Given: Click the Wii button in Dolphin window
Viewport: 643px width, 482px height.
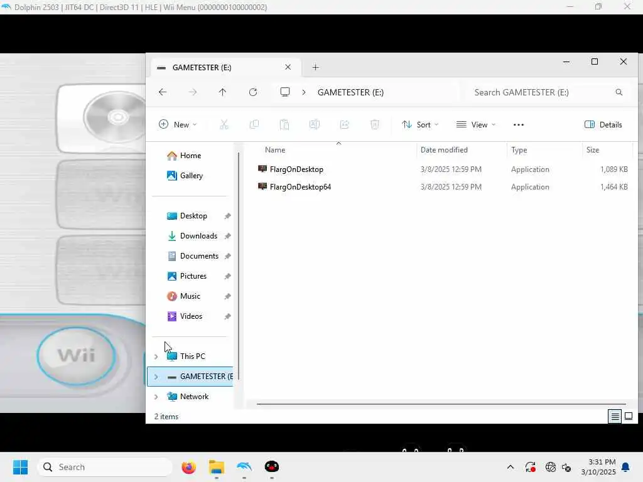Looking at the screenshot, I should (76, 356).
